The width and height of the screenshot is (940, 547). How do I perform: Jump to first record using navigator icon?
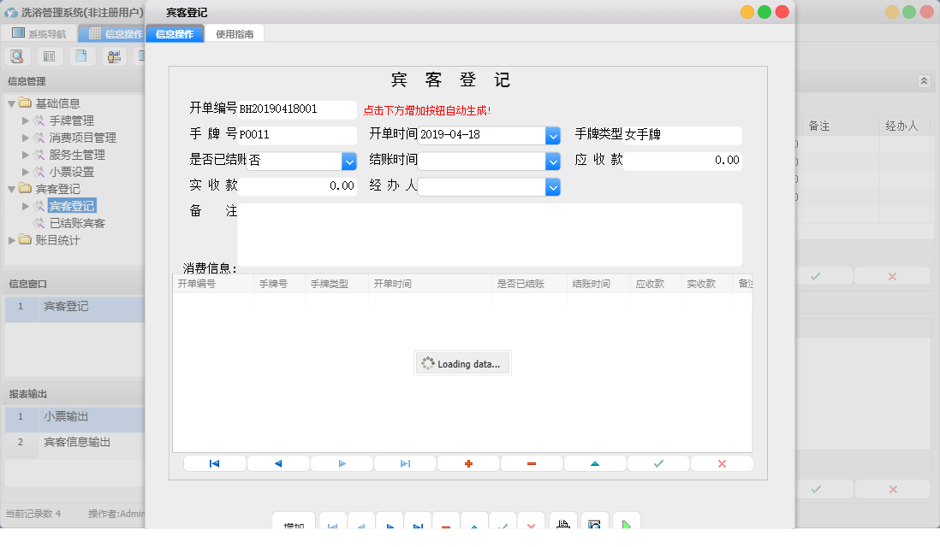point(214,462)
